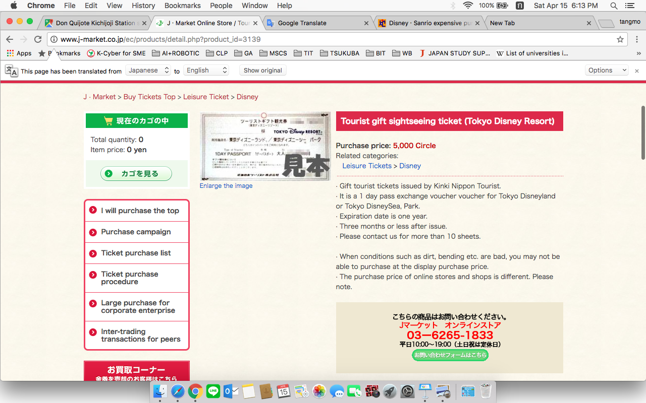Click the Apps shortcut in bookmarks bar
The width and height of the screenshot is (646, 403).
coord(19,53)
